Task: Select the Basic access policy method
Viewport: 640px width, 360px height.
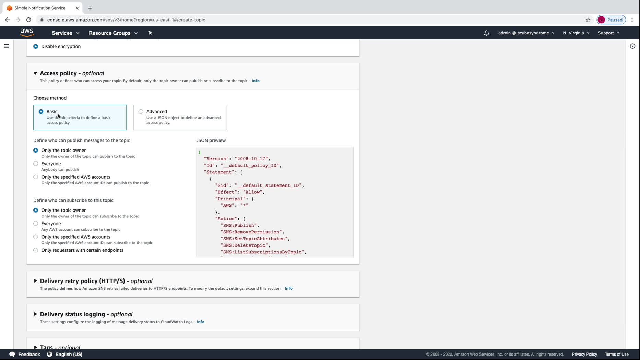Action: (41, 111)
